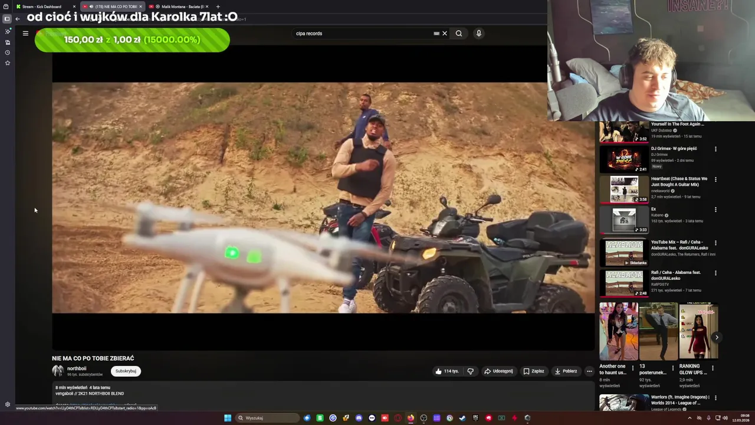The width and height of the screenshot is (755, 425).
Task: Open more actions menu beside Pobierz
Action: [x=589, y=371]
